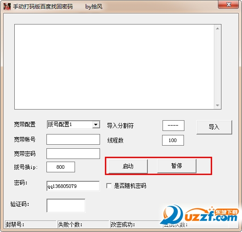Enable the 是否随机密码 checkbox
The width and height of the screenshot is (242, 232).
pyautogui.click(x=109, y=186)
